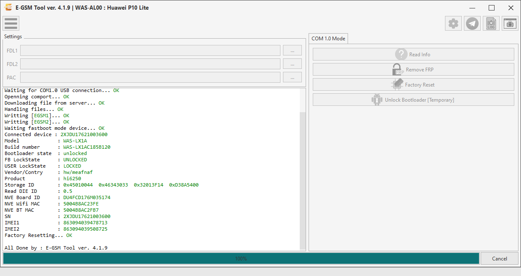Take a screenshot with camera icon

pyautogui.click(x=510, y=24)
